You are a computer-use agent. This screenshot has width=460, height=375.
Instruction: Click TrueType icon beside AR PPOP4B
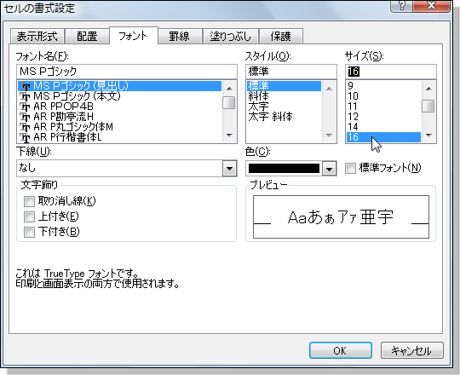pyautogui.click(x=26, y=107)
